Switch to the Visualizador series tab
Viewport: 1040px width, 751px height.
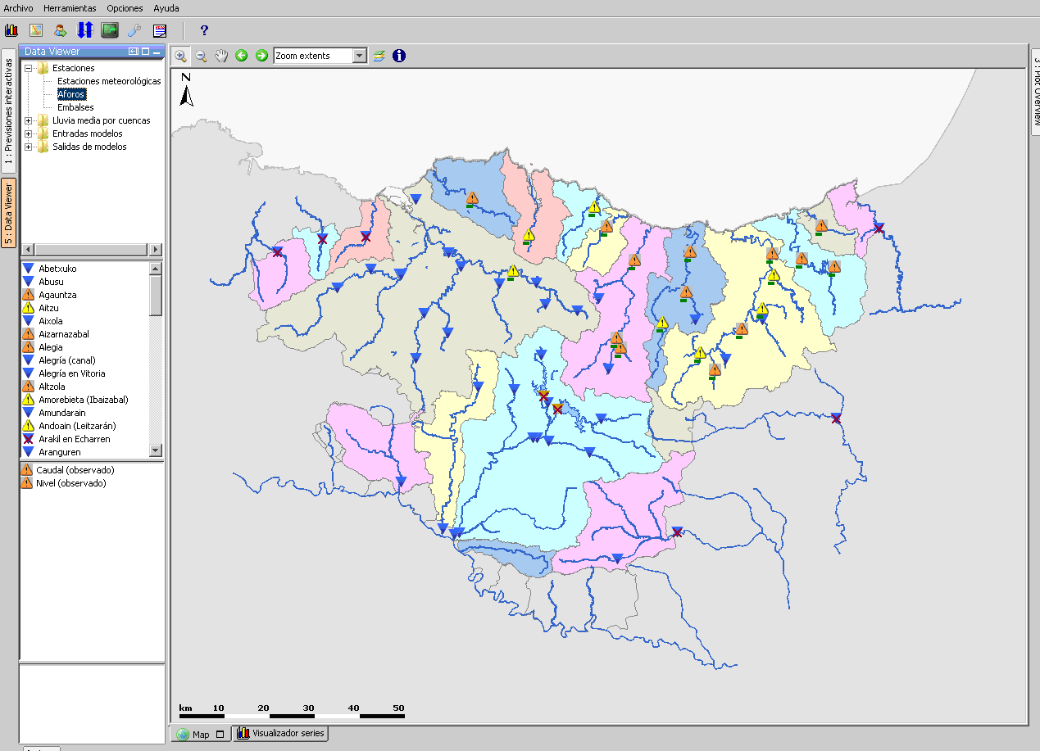[281, 734]
